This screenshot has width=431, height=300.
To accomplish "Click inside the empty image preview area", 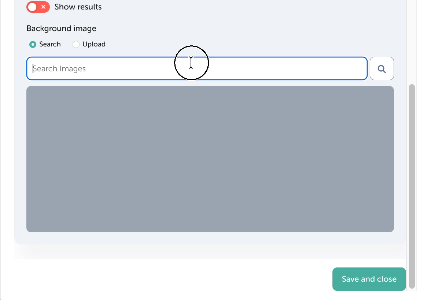I will [210, 159].
